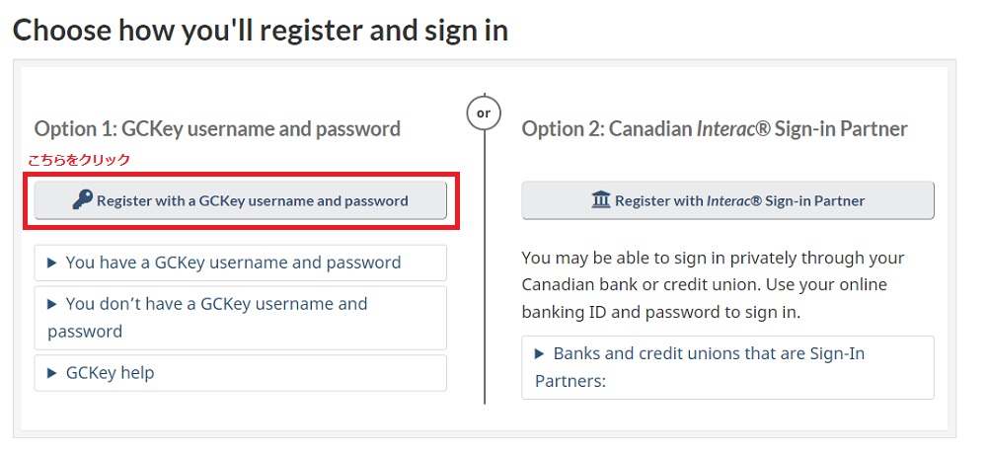
Task: Register with Interac Sign-in Partner button
Action: pos(727,200)
